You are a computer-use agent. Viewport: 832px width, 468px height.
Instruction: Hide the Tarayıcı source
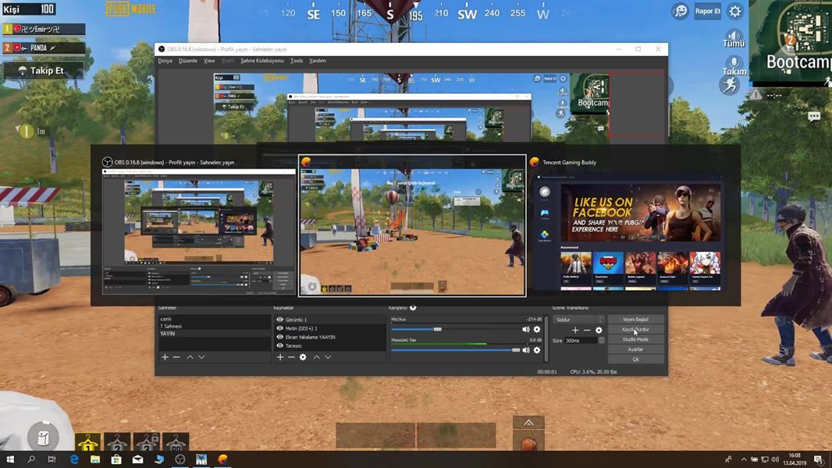279,346
